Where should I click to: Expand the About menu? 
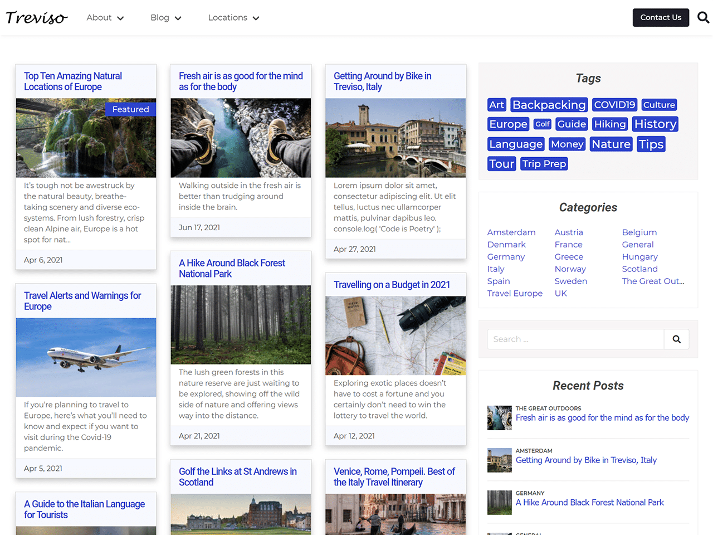[x=105, y=18]
